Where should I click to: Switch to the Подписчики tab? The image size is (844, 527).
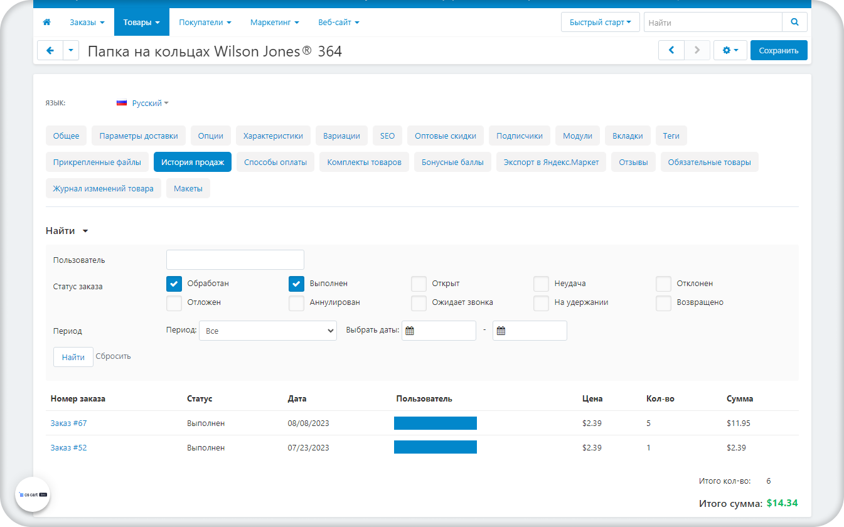pyautogui.click(x=520, y=136)
